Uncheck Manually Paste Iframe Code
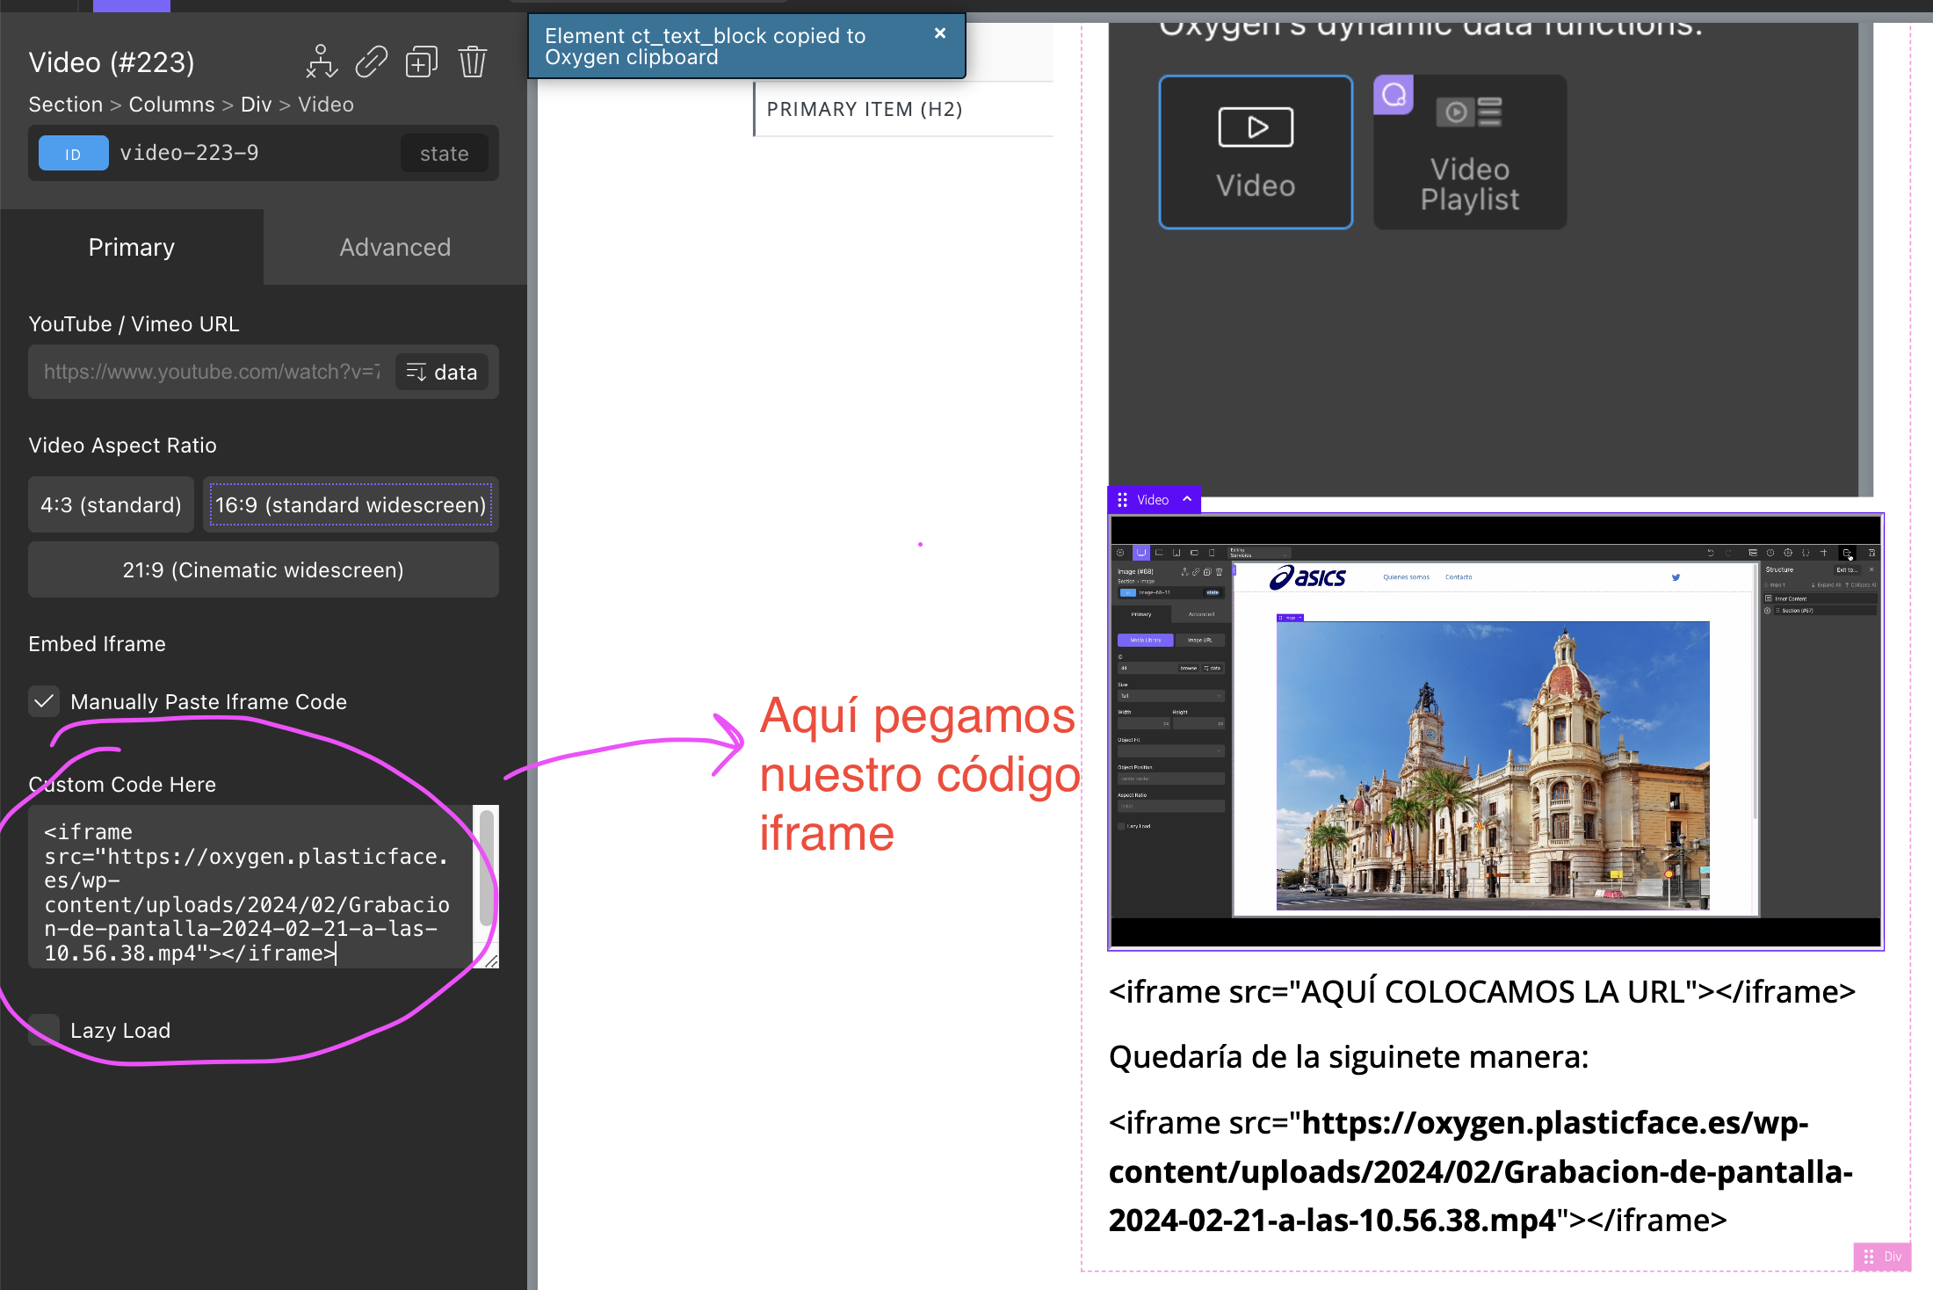 click(x=44, y=701)
